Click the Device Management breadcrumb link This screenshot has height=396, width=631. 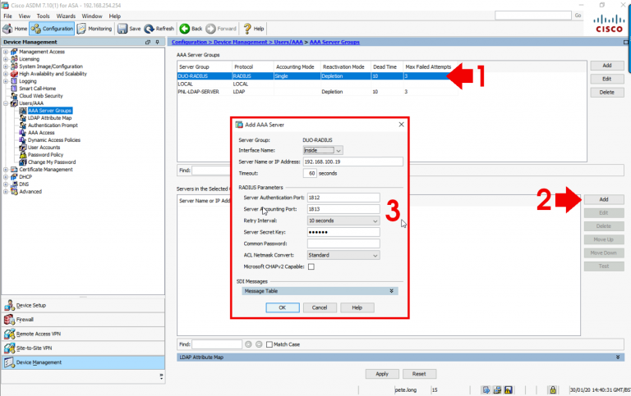click(240, 42)
